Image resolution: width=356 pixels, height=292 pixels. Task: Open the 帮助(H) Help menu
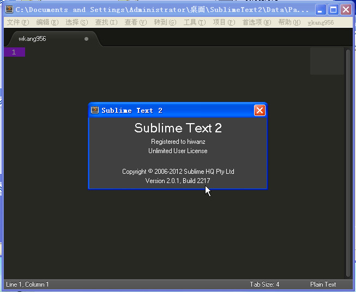point(289,22)
